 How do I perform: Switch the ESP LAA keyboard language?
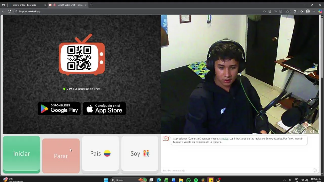click(296, 180)
